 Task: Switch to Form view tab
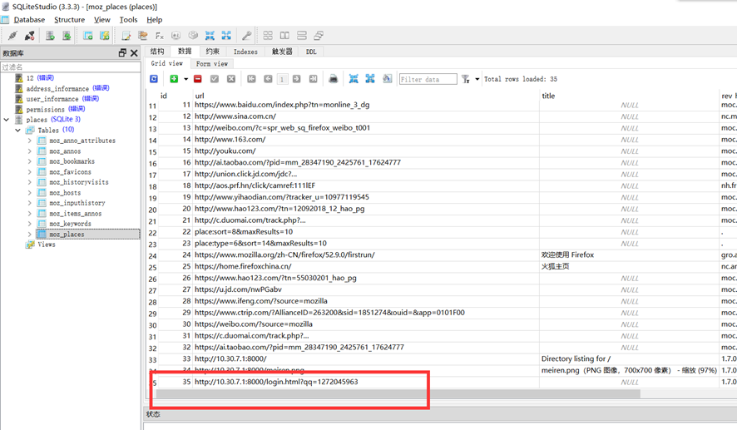[211, 64]
